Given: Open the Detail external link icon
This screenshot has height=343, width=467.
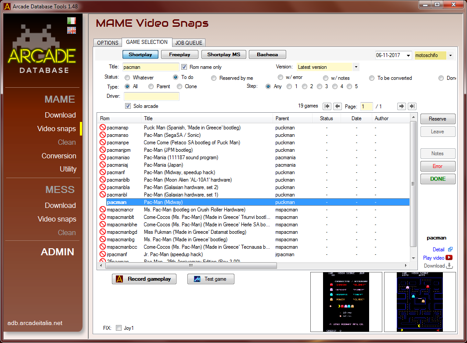Looking at the screenshot, I should (x=450, y=250).
